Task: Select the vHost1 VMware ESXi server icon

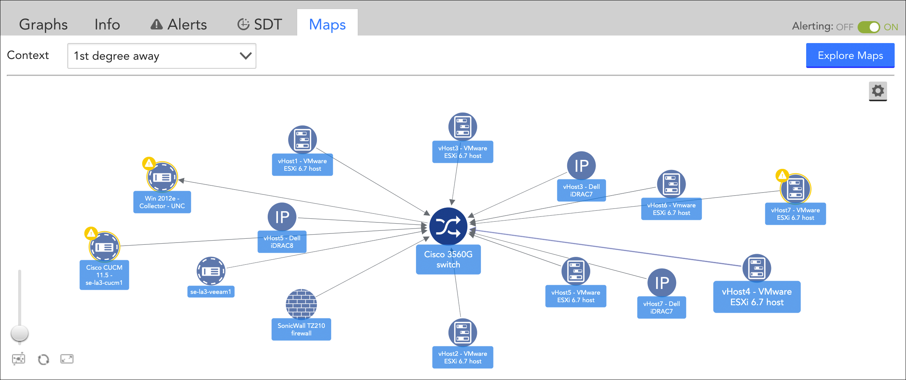Action: (303, 140)
